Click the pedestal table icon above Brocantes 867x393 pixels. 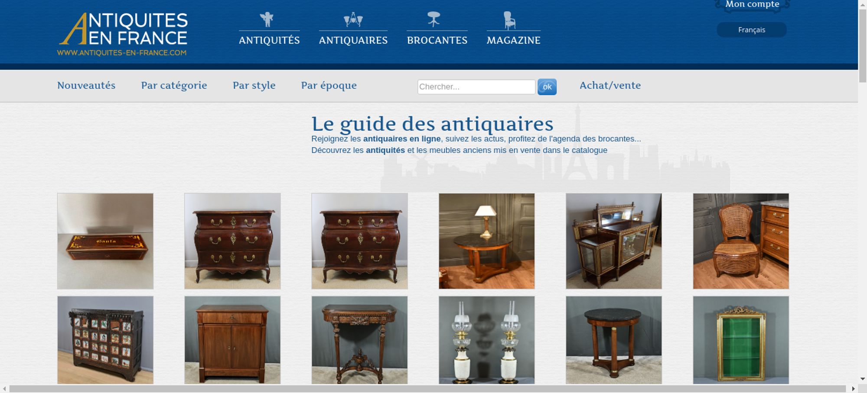[433, 19]
